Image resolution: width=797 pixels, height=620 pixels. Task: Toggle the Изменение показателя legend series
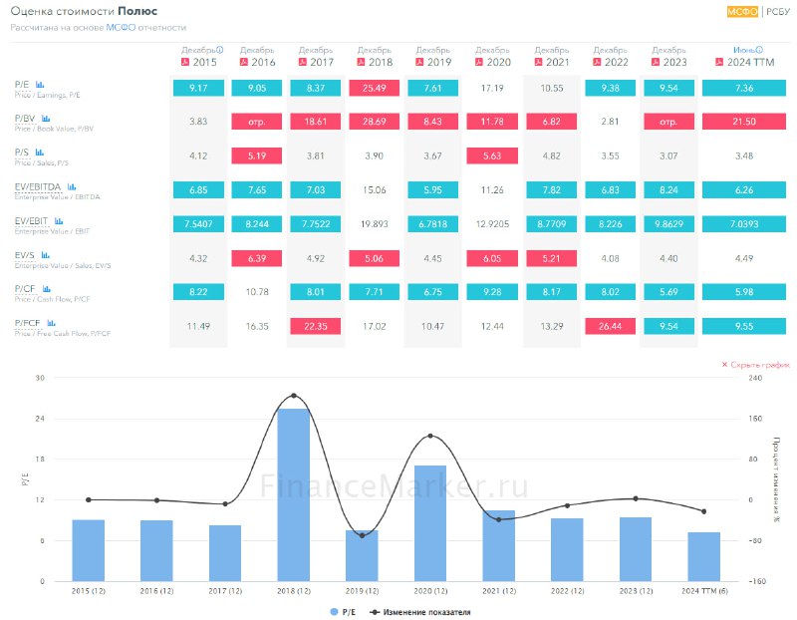tap(419, 612)
